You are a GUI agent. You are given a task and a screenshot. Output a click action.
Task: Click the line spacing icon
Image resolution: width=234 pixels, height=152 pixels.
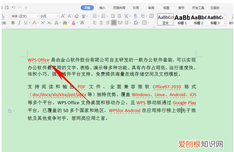click(x=127, y=23)
